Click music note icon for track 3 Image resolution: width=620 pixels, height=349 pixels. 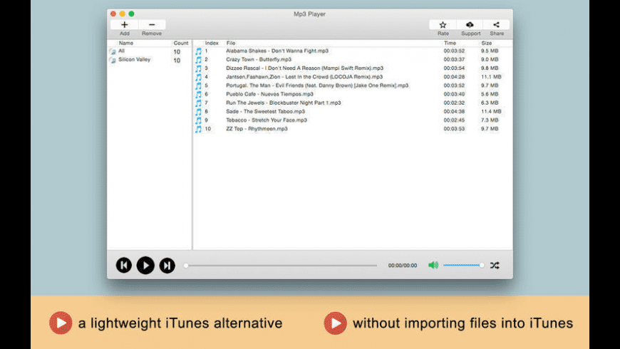coord(199,68)
